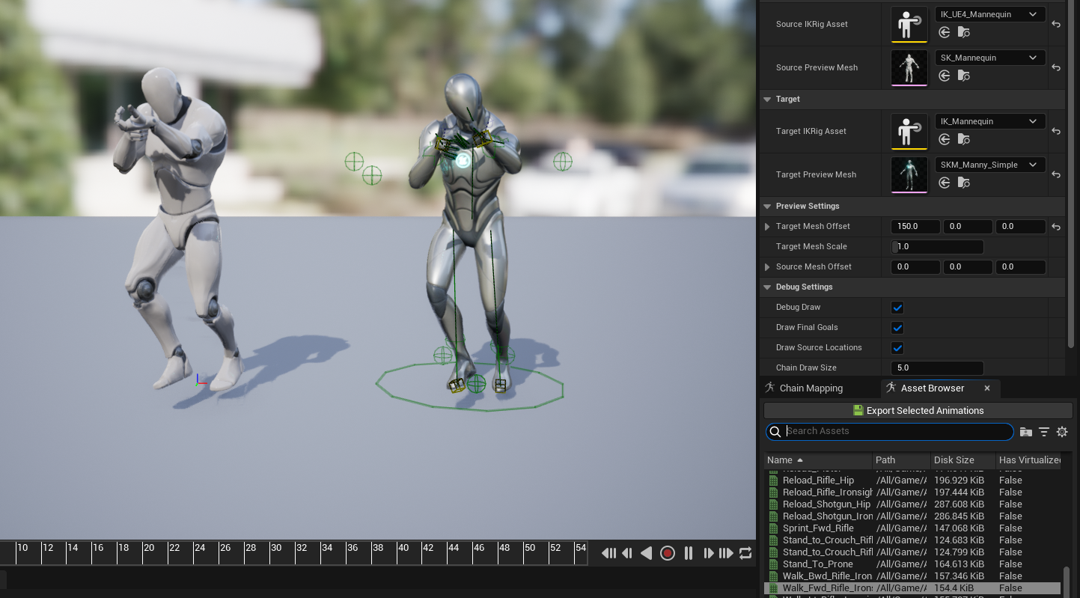Collapse the Preview Settings section

[766, 206]
